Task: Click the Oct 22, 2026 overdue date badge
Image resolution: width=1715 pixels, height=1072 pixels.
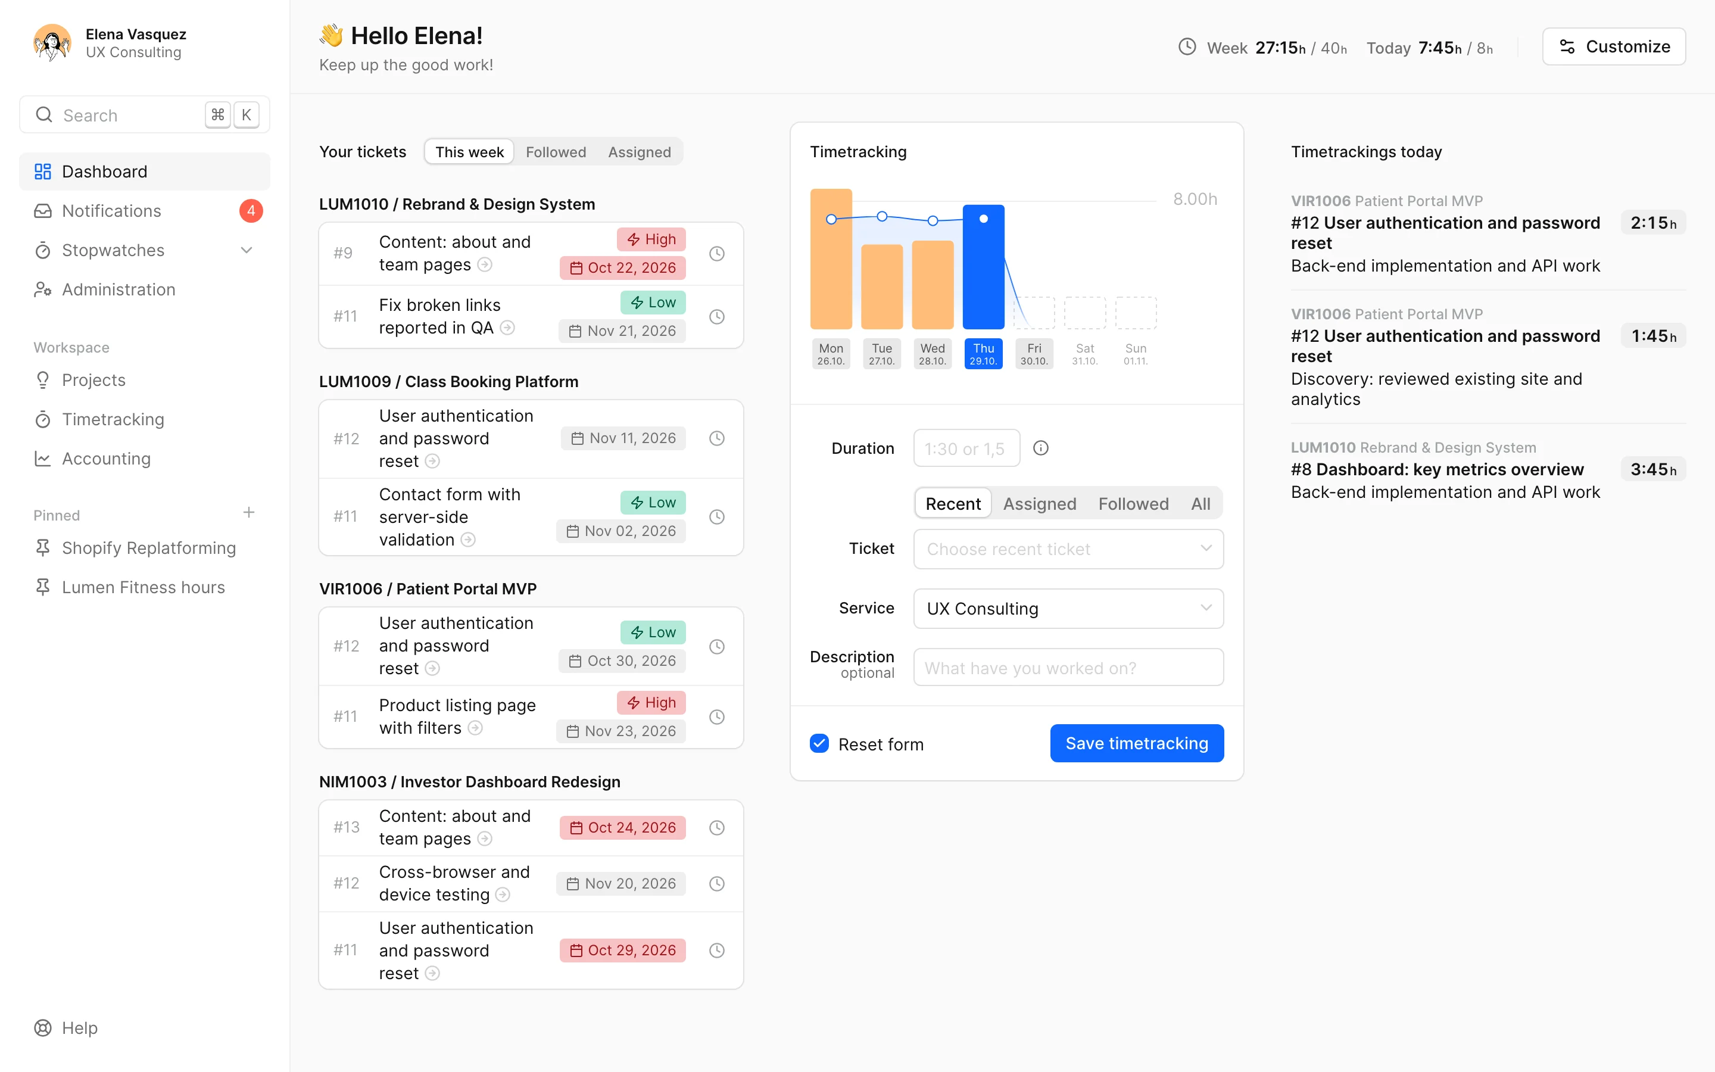Action: pyautogui.click(x=623, y=267)
